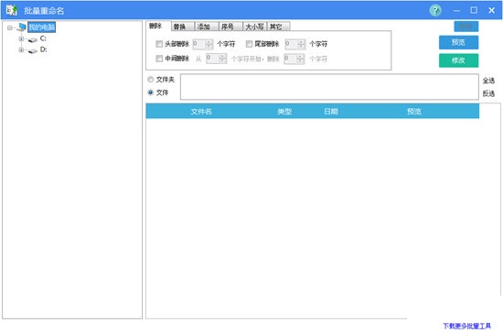Viewport: 503px width, 333px height.
Task: Expand the D: drive node
Action: point(21,49)
